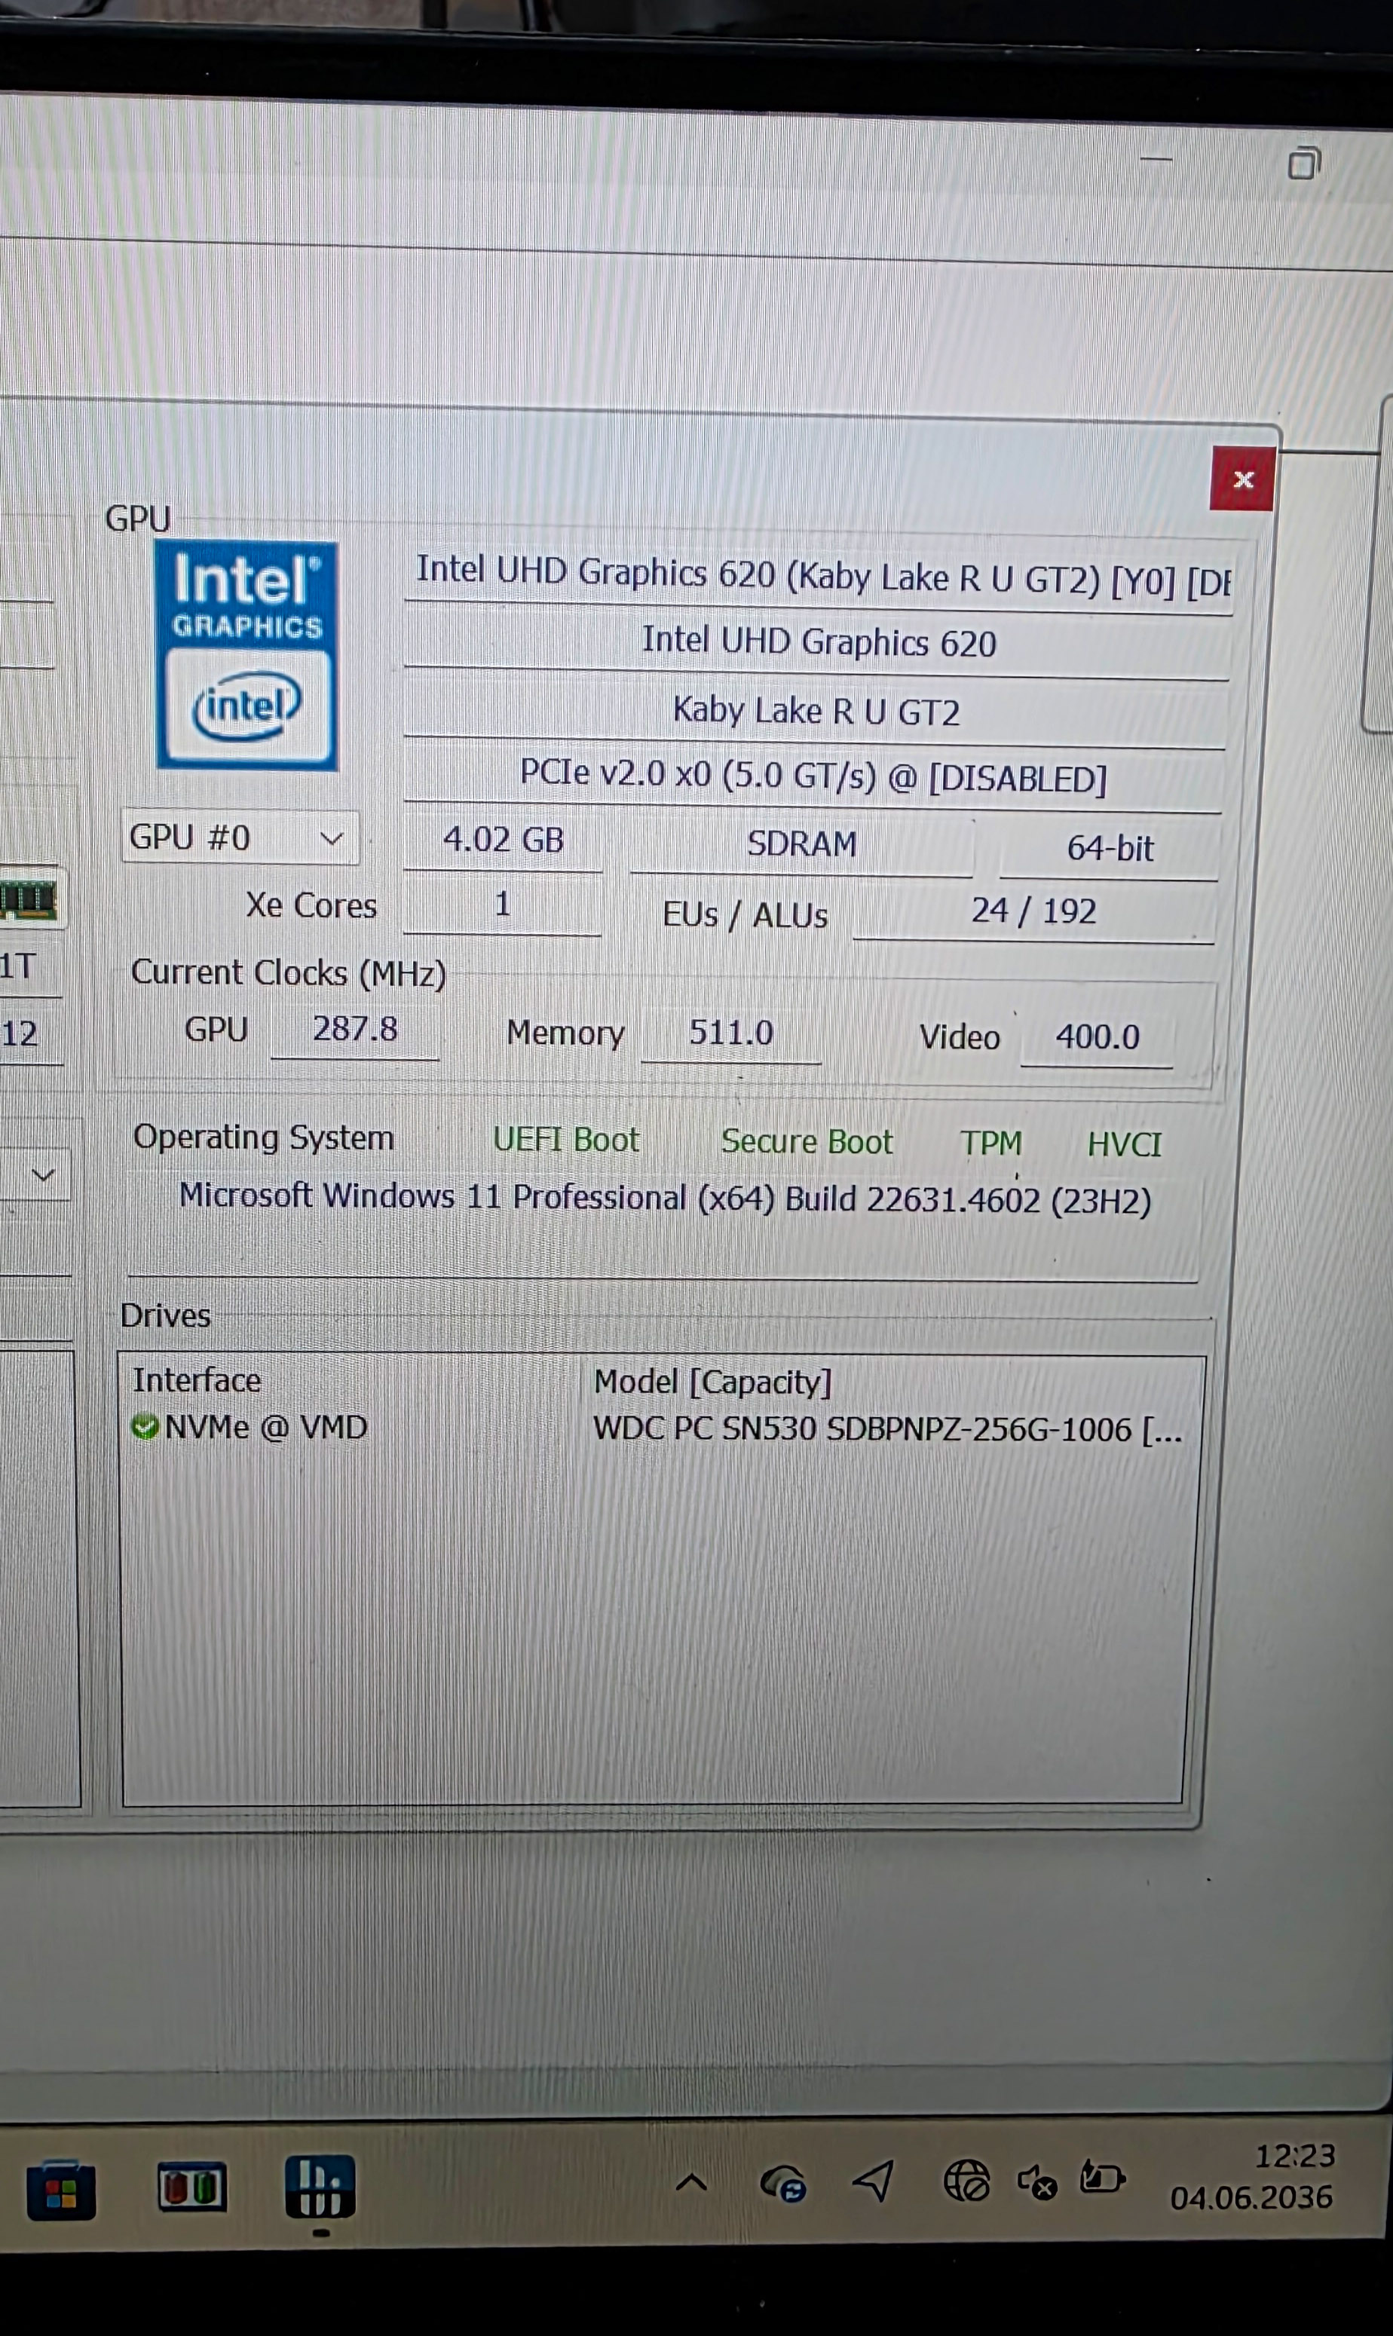Click the battery tray icon
Viewport: 1393px width, 2336px height.
click(1102, 2178)
